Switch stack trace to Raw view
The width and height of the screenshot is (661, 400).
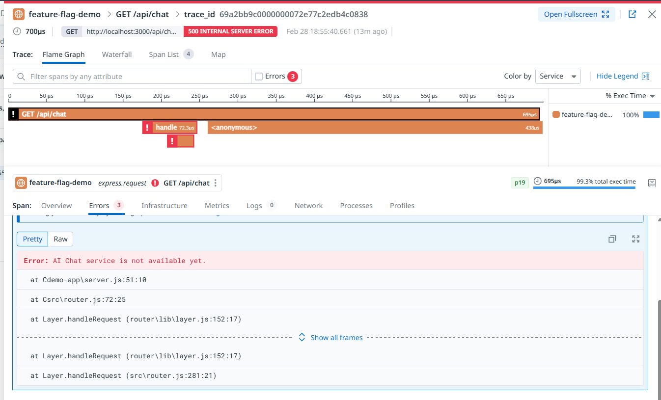click(61, 239)
